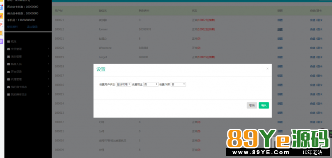
Task: Click the 用户id column header
Action: click(59, 11)
